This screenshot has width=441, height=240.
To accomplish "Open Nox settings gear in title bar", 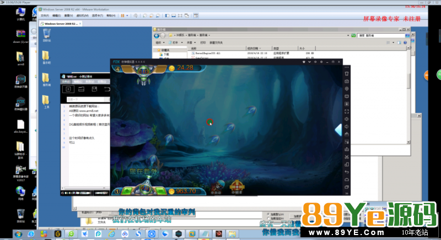I will click(x=321, y=62).
